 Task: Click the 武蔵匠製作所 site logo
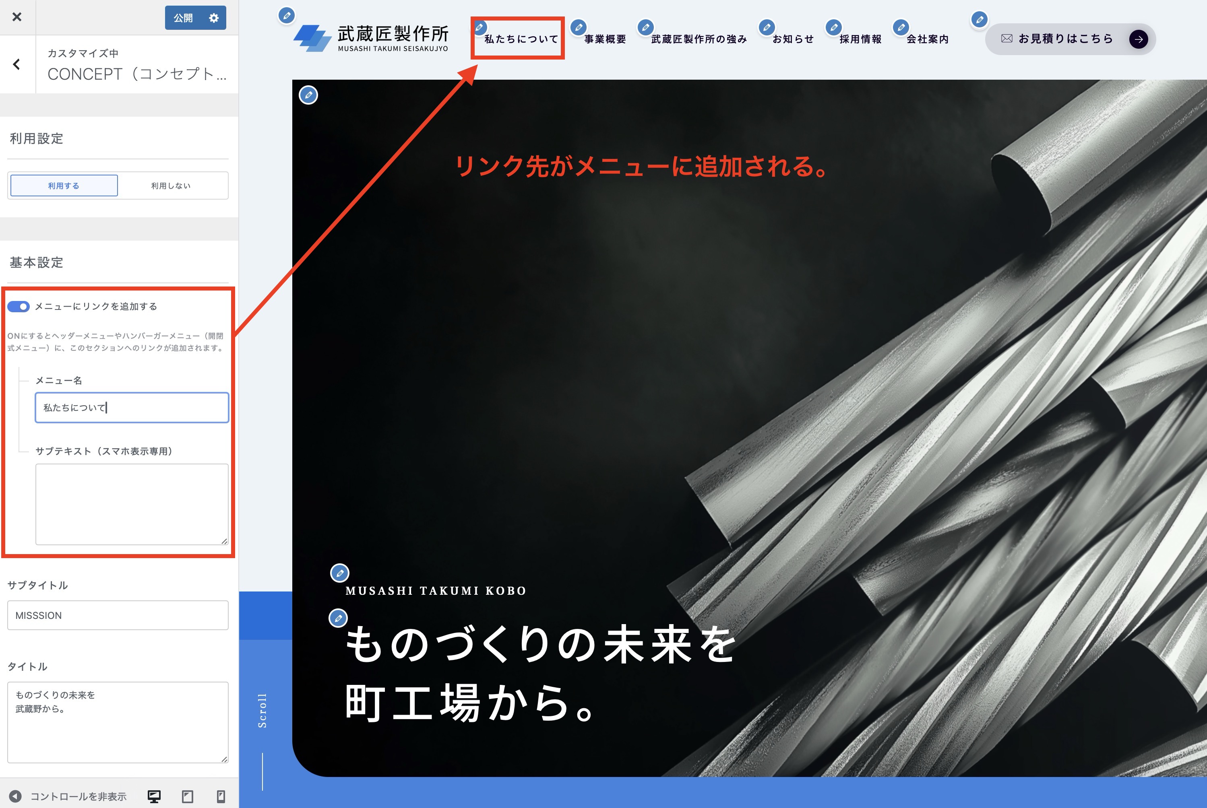(371, 38)
